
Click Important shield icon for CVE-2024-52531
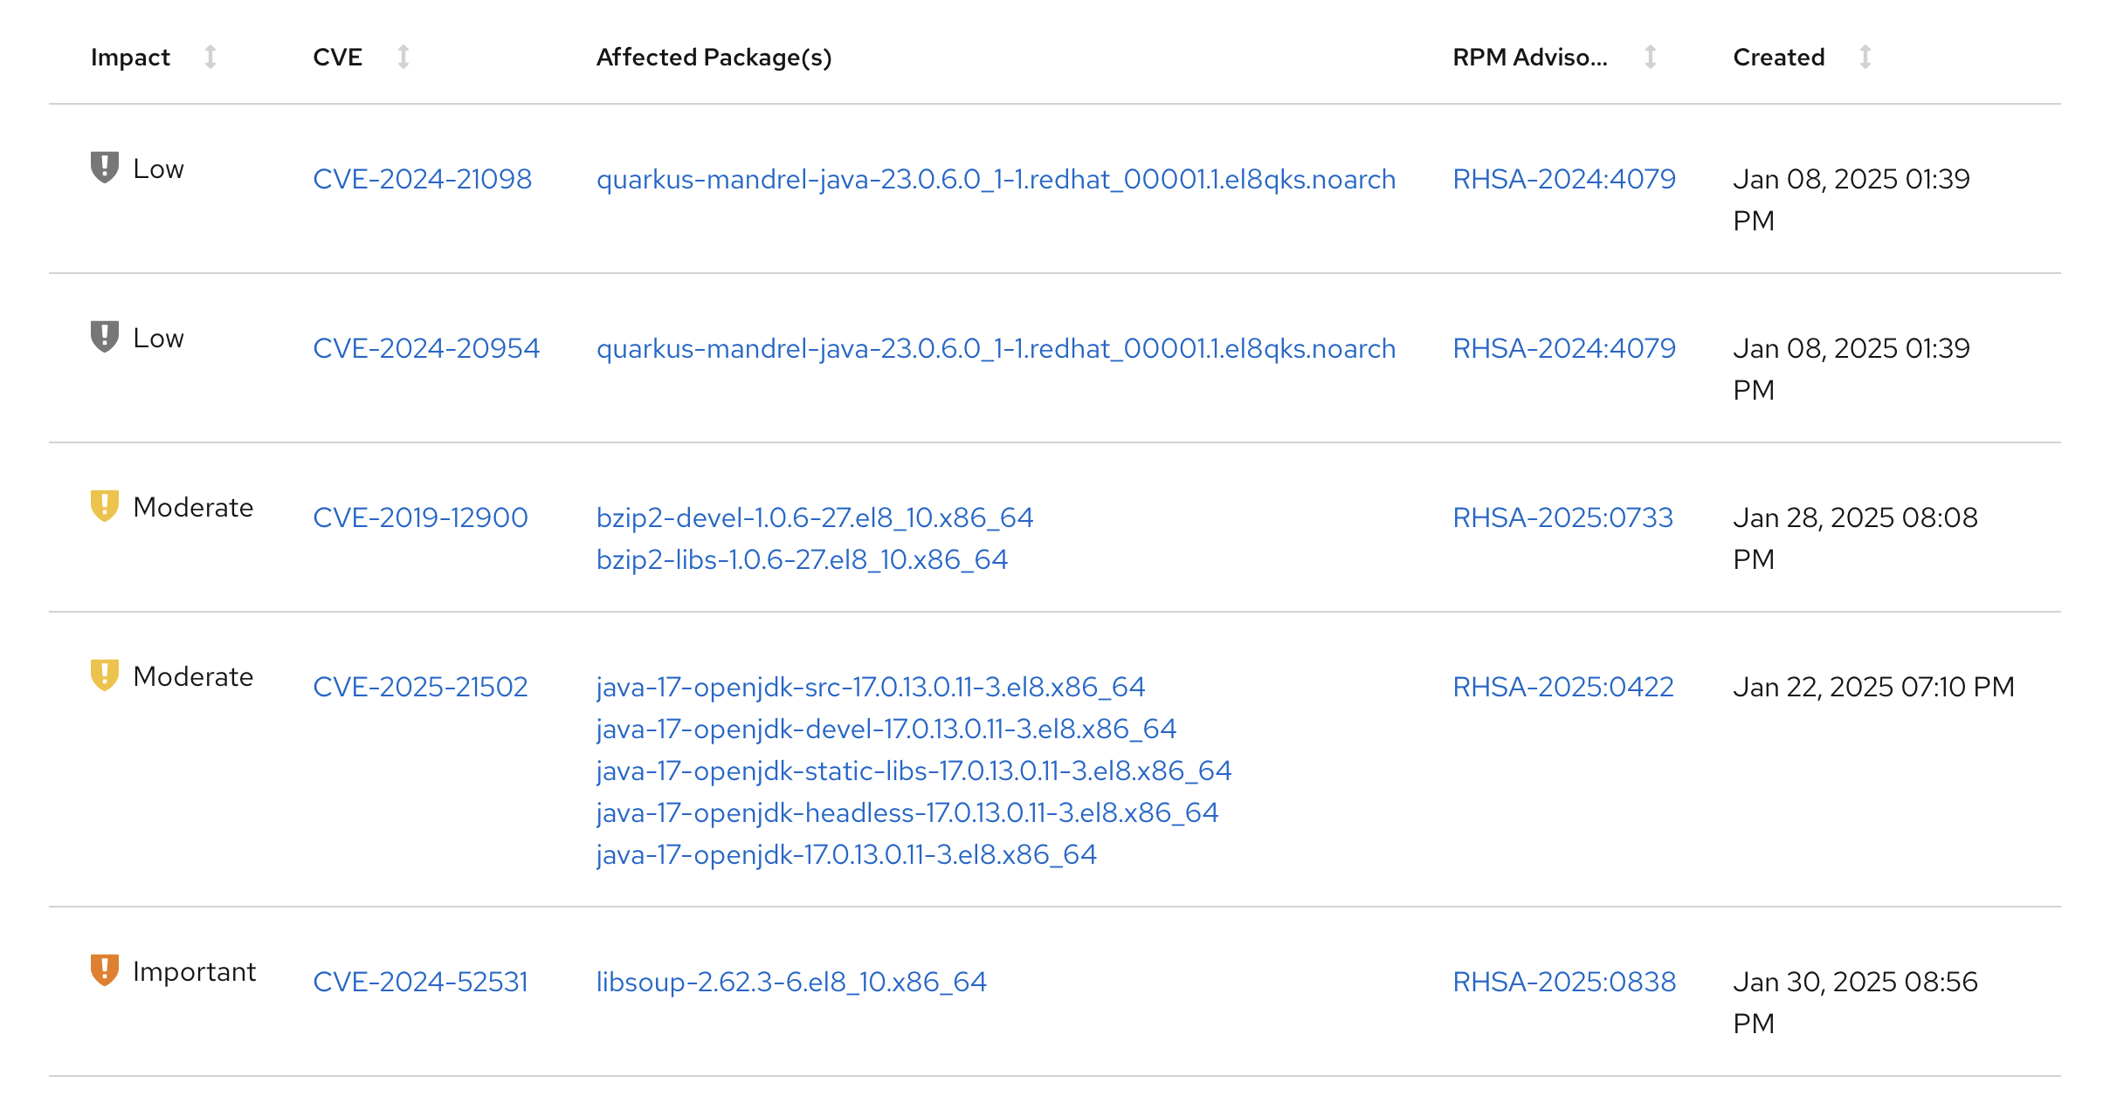pyautogui.click(x=104, y=970)
